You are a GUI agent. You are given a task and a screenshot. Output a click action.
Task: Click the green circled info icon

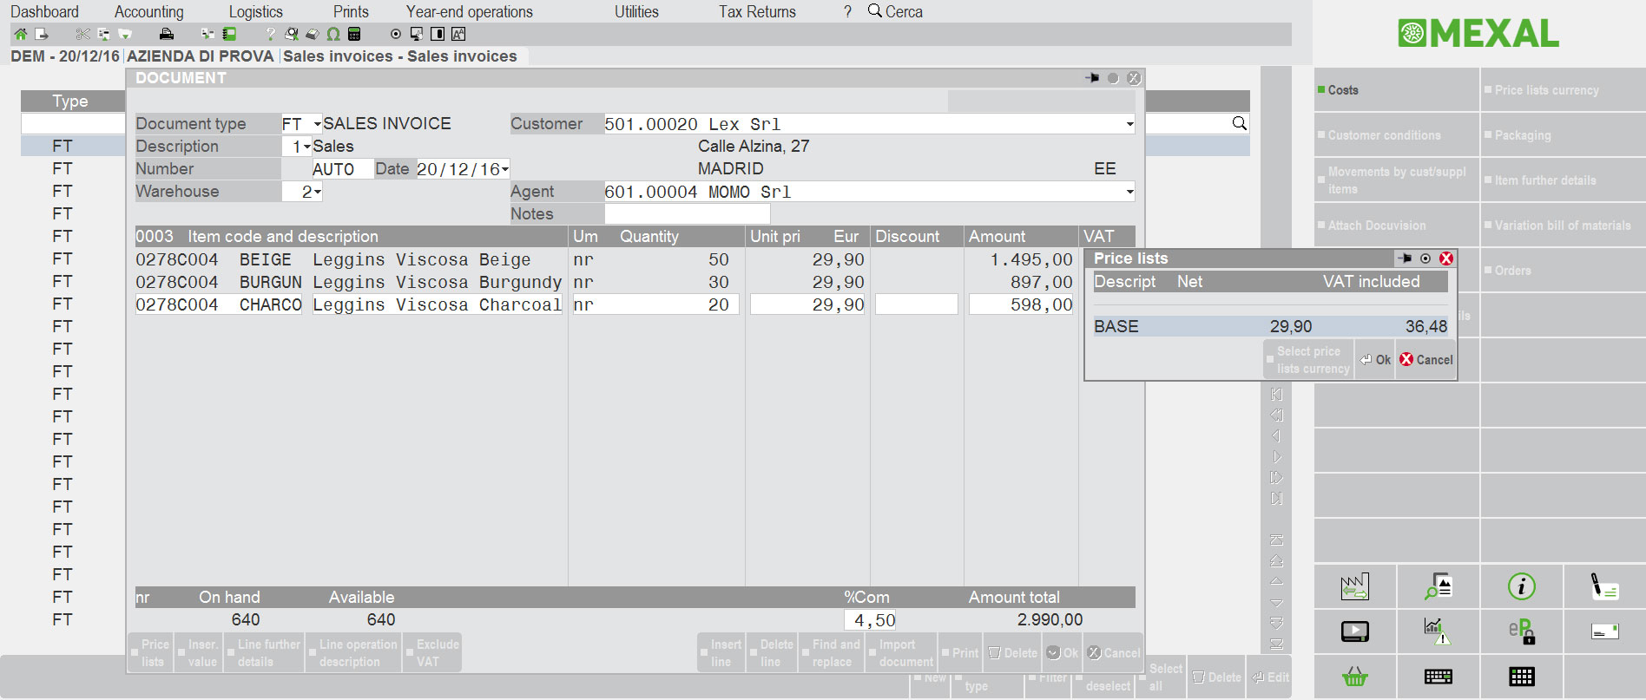pos(1521,587)
